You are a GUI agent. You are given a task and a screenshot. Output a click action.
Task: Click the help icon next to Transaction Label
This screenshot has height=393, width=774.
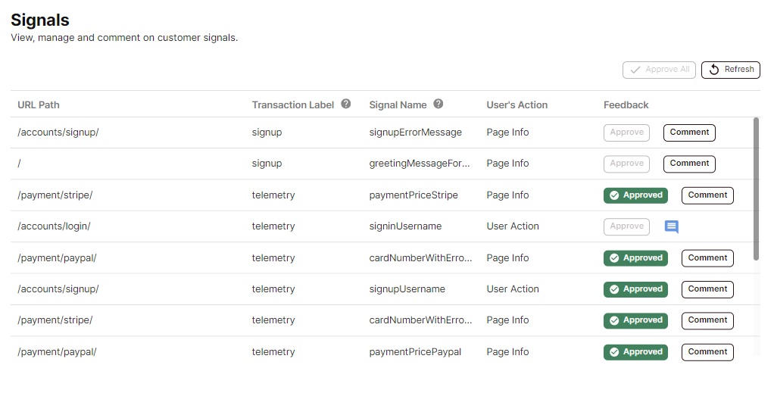(x=346, y=104)
